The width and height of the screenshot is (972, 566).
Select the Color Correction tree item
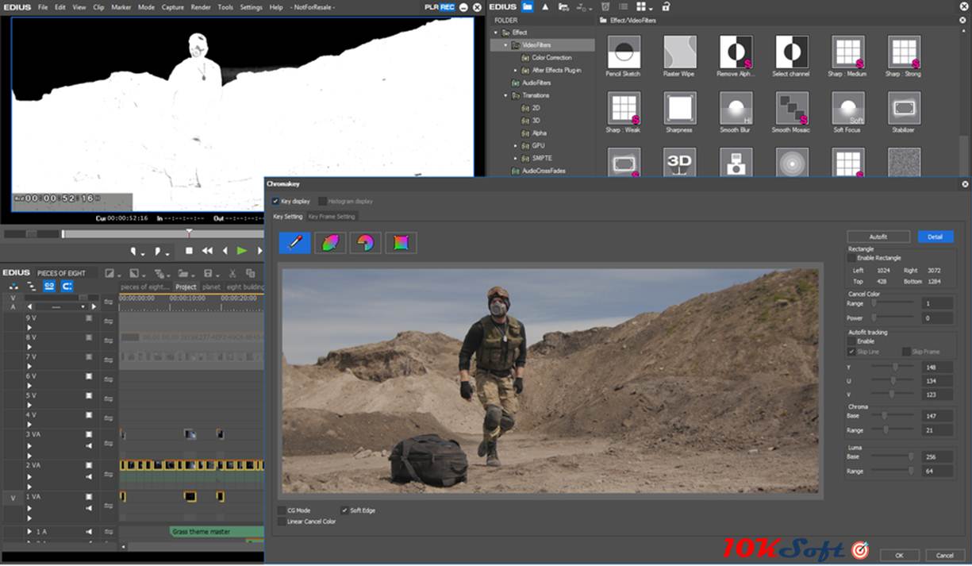pyautogui.click(x=551, y=57)
